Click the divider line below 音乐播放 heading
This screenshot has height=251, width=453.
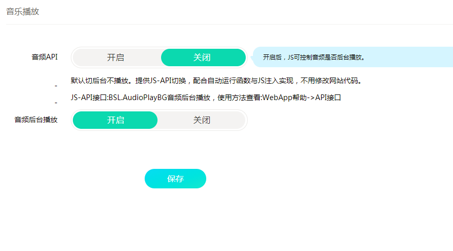pos(229,24)
